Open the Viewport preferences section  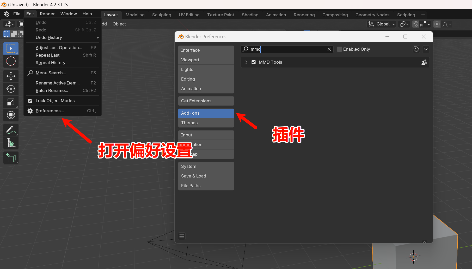(x=206, y=60)
